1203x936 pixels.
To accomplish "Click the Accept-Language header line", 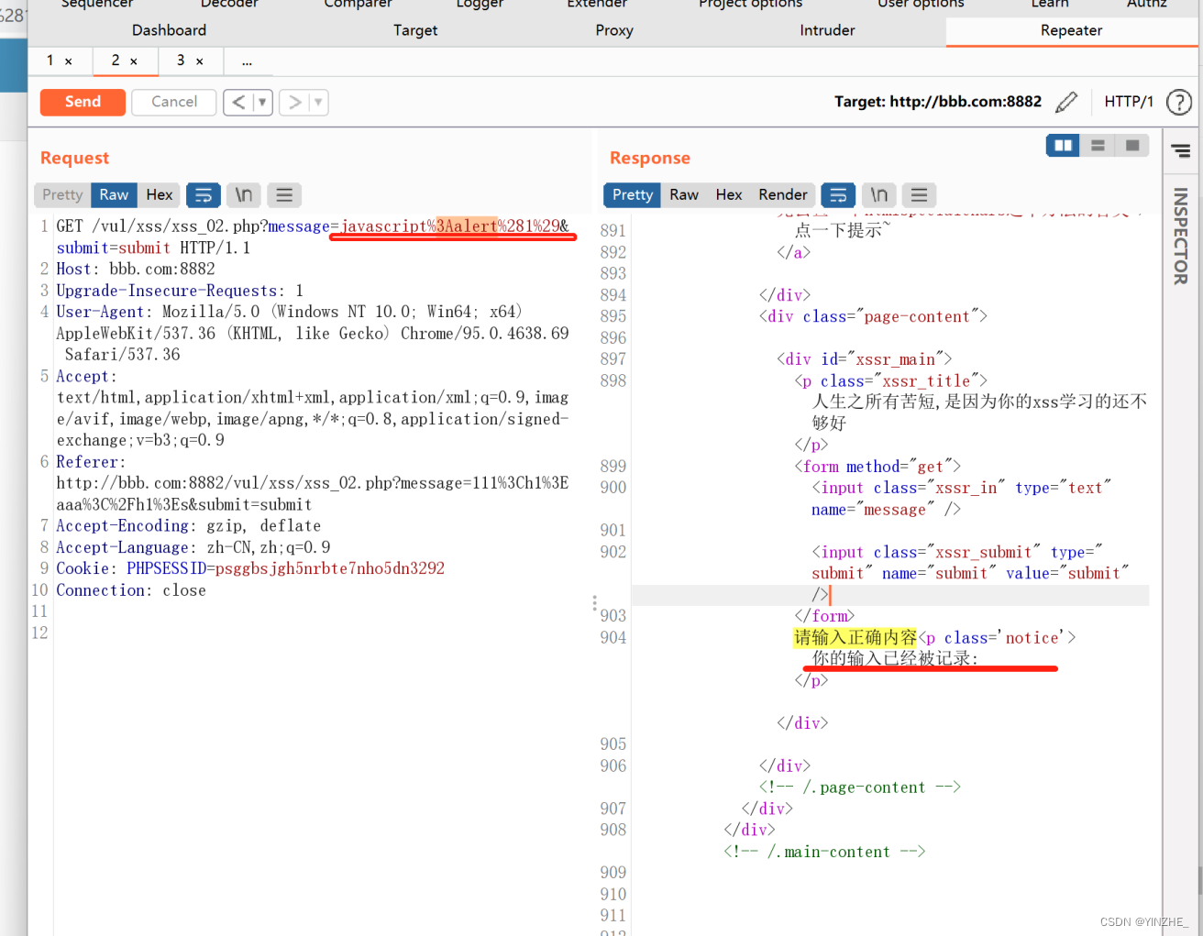I will [x=193, y=547].
